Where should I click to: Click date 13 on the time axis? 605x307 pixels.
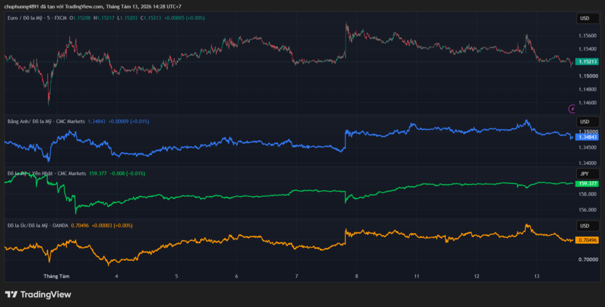click(x=536, y=276)
